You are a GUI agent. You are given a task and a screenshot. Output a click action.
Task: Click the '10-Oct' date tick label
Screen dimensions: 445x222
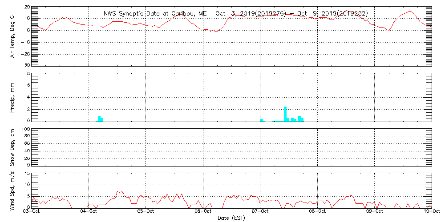[432, 212]
